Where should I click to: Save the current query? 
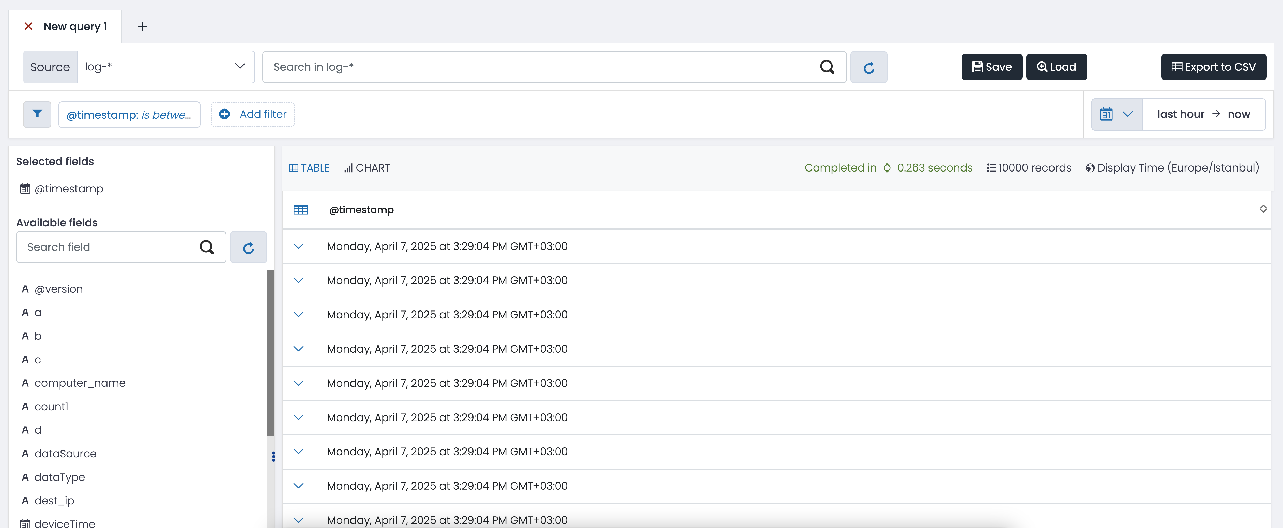click(x=991, y=67)
